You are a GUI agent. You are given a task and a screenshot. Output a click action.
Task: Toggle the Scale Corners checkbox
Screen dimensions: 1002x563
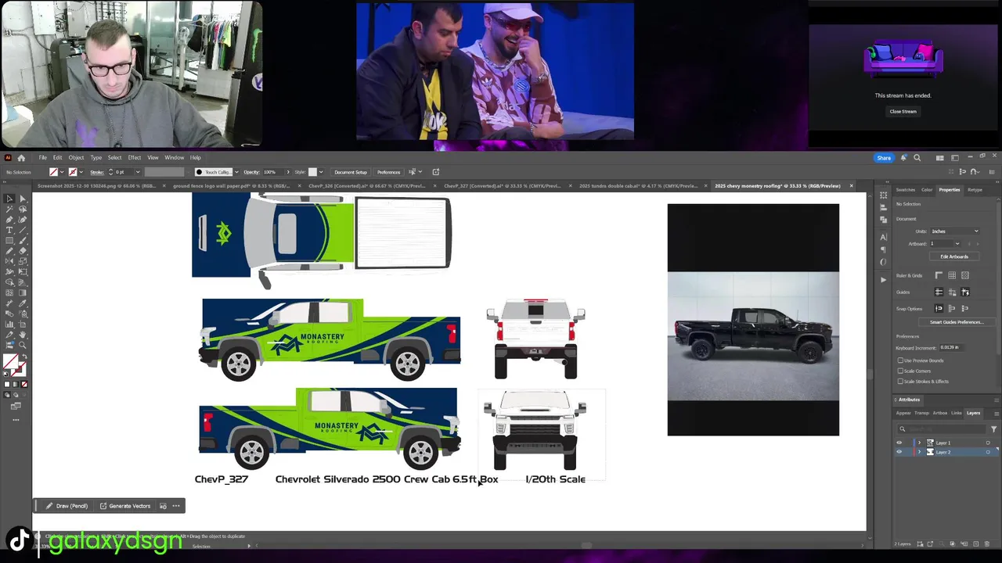[900, 371]
